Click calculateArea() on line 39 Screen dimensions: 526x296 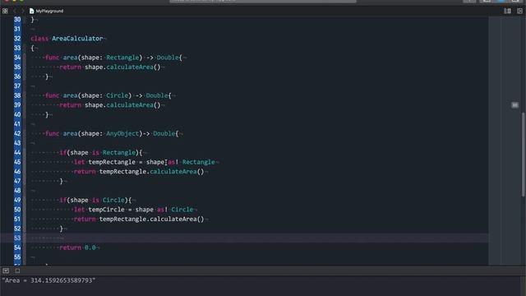tap(133, 104)
